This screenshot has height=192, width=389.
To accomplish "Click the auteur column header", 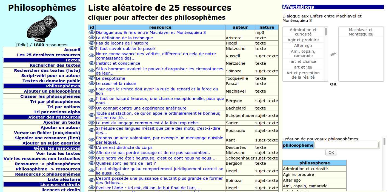I will click(240, 27).
